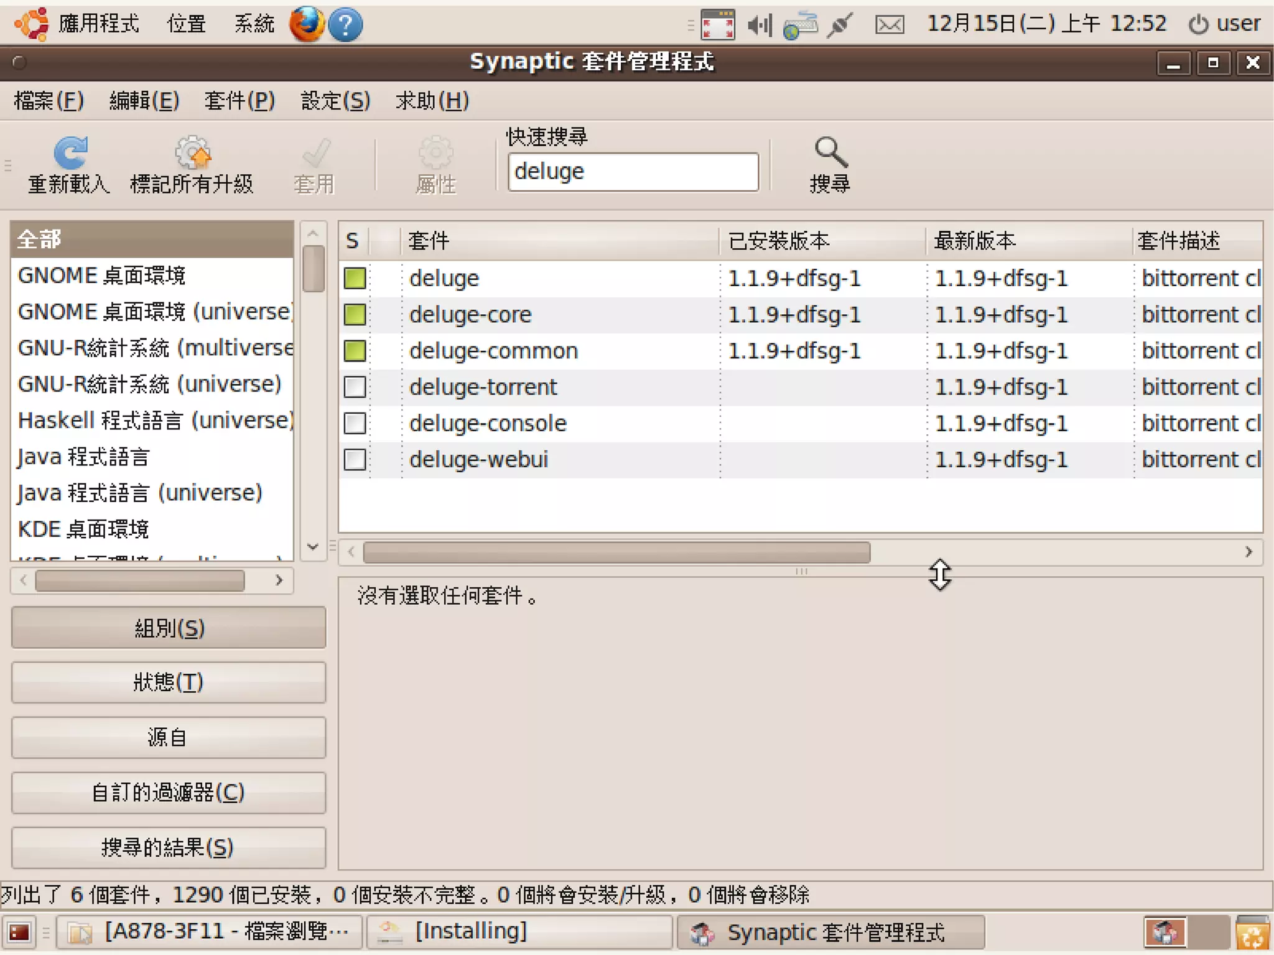Click category list horizontal scrollbar thumb
Image resolution: width=1274 pixels, height=955 pixels.
[x=140, y=580]
